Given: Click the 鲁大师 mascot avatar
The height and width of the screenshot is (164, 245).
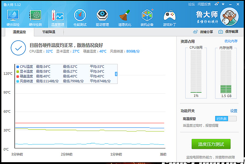Looking at the screenshot, I should [229, 17].
